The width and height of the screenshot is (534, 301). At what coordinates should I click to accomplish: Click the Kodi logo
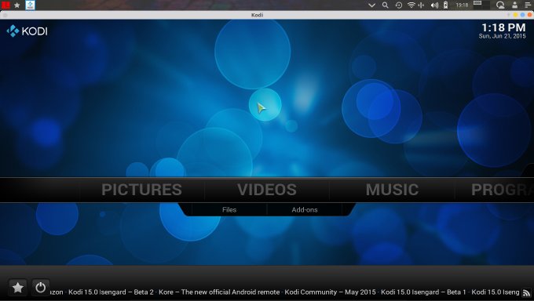27,31
